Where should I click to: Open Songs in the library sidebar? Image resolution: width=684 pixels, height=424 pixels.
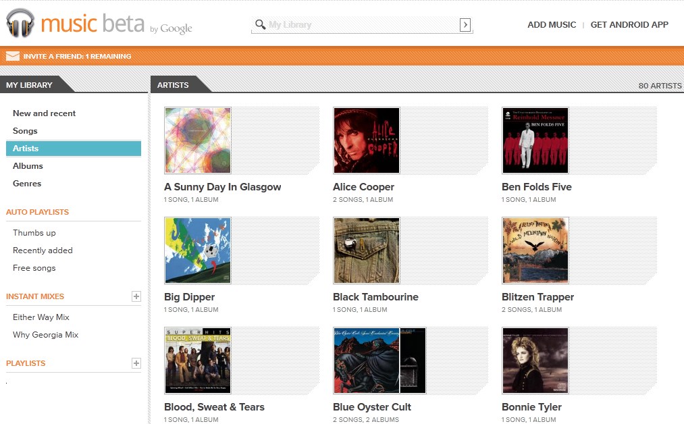click(25, 131)
